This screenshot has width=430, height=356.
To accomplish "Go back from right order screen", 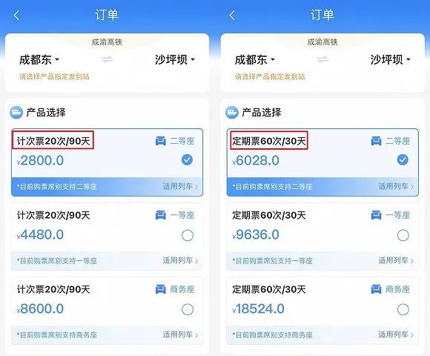I will click(x=232, y=16).
